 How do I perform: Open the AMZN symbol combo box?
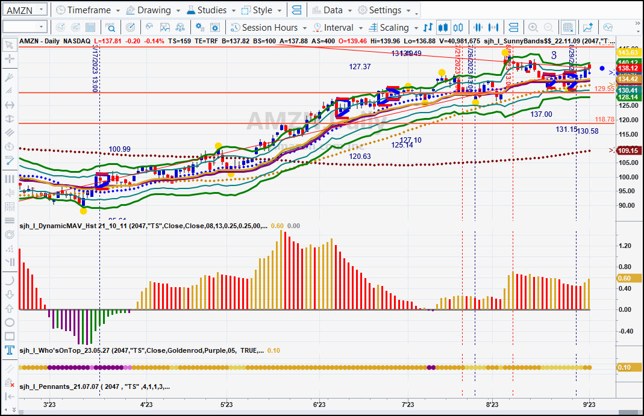tap(25, 10)
